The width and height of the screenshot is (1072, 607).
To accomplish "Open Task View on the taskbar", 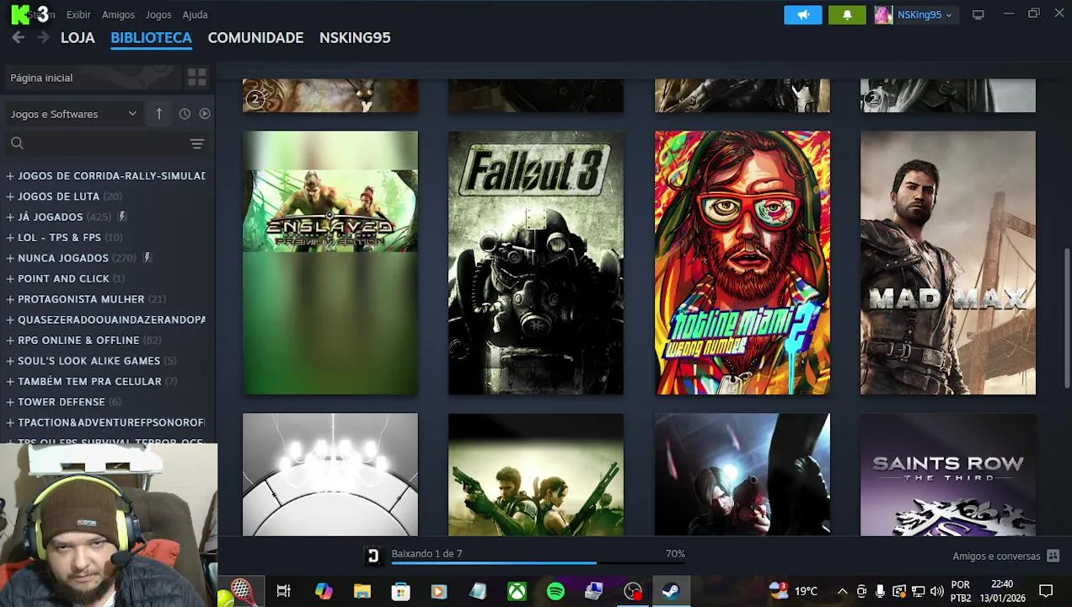I will click(x=283, y=591).
